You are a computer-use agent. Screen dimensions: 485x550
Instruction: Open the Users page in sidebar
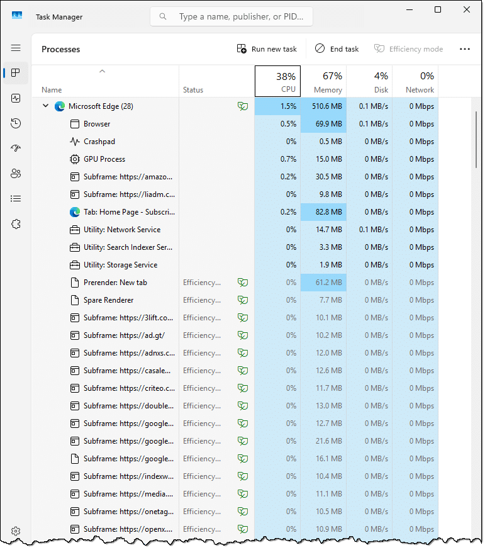[16, 173]
